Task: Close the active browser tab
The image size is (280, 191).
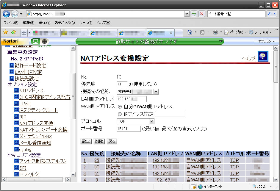Action: [171, 33]
